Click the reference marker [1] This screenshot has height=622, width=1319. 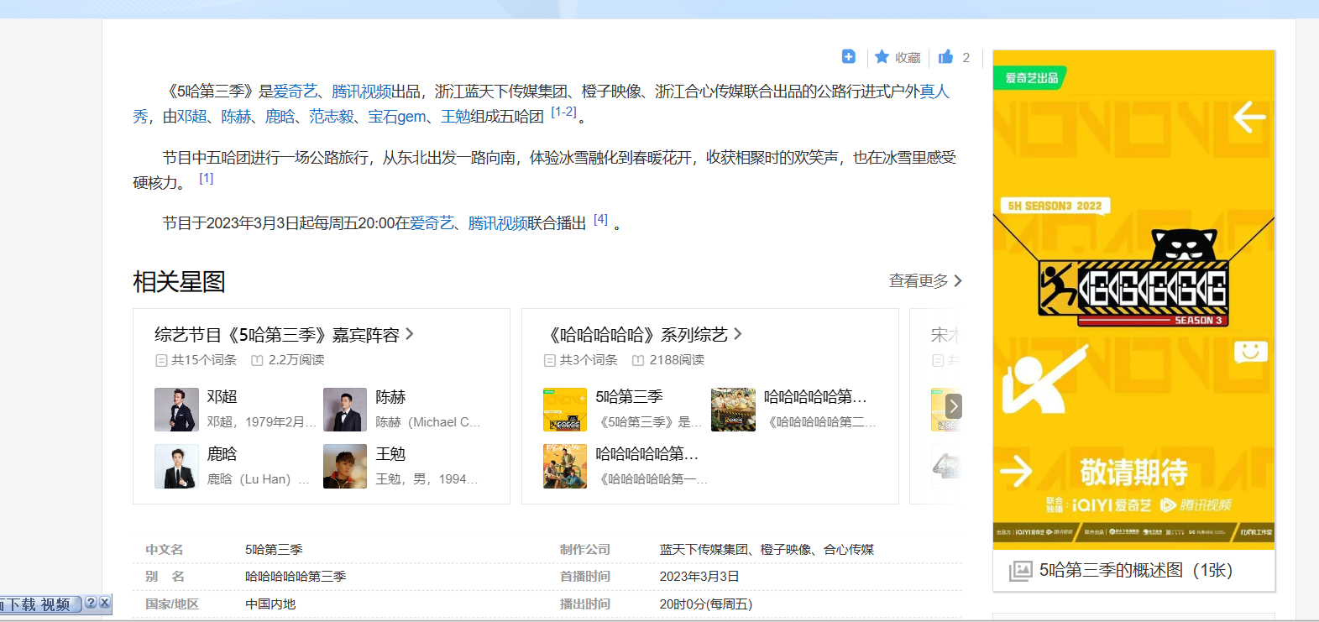tap(207, 178)
